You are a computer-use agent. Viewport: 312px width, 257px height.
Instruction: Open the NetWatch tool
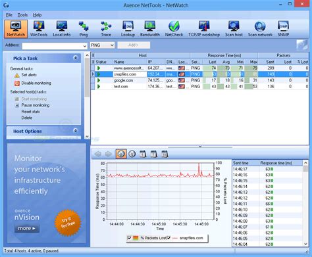(16, 29)
